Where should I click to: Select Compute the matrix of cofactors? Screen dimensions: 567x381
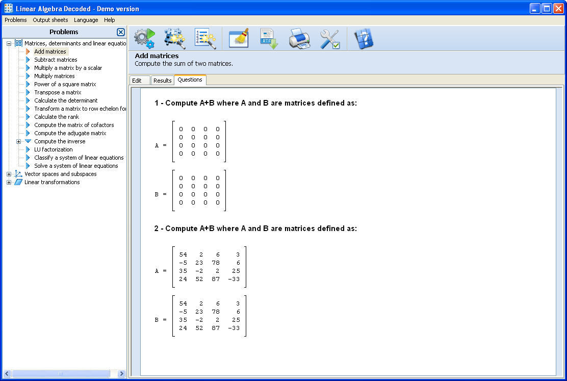coord(74,125)
